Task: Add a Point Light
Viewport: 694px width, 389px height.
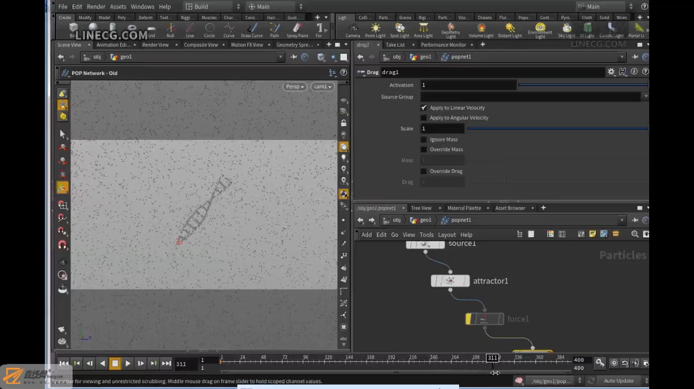Action: 375,30
